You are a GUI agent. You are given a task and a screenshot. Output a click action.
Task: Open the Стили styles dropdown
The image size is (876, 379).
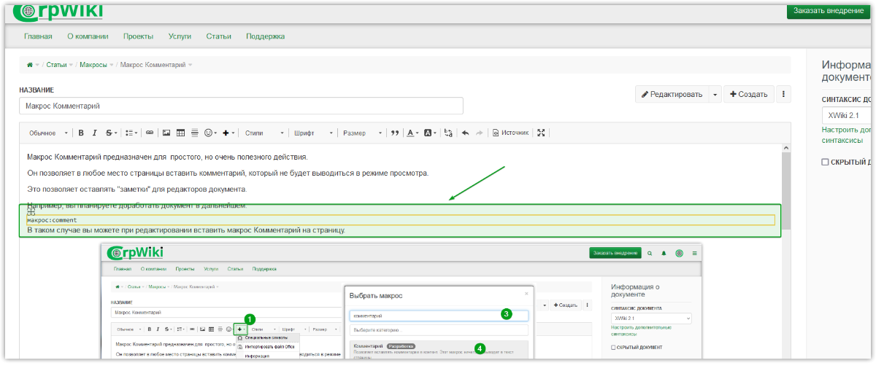coord(264,133)
